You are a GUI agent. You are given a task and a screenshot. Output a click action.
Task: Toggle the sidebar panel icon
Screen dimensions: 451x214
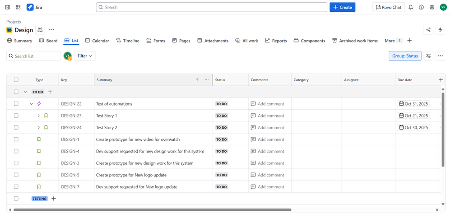8,7
